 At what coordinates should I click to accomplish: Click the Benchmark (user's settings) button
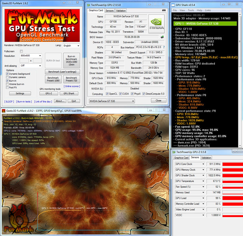click(x=62, y=72)
